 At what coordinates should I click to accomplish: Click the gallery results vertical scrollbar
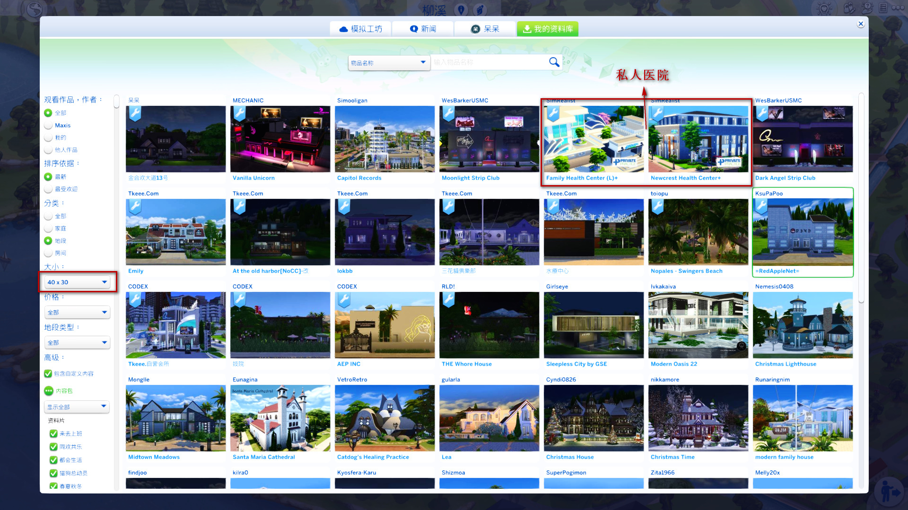tap(861, 197)
